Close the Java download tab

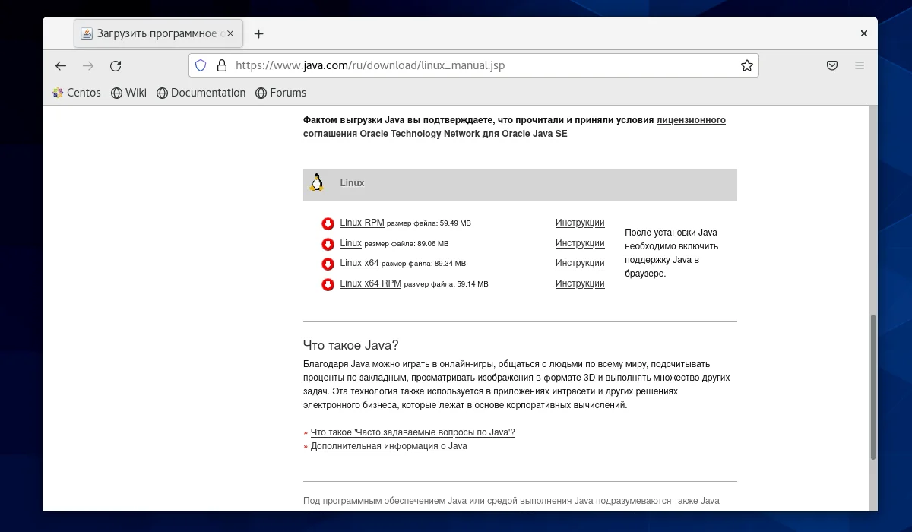(x=230, y=33)
